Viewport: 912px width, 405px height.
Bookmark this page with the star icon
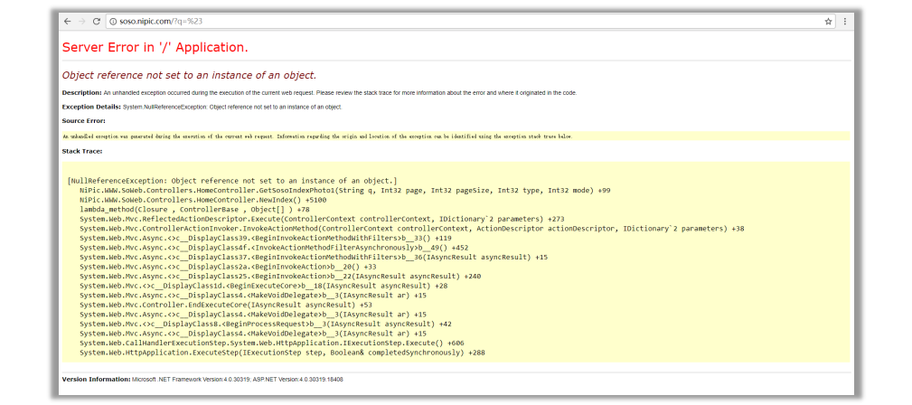click(x=828, y=22)
